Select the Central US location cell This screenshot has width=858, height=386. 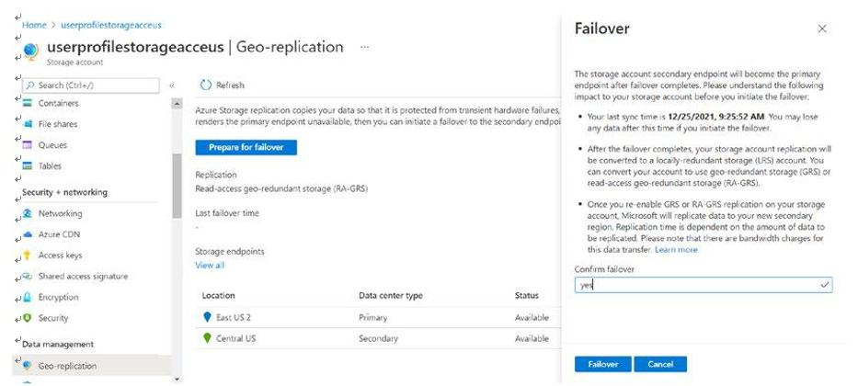click(x=235, y=338)
